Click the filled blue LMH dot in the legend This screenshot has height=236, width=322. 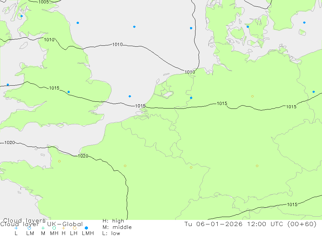click(86, 228)
